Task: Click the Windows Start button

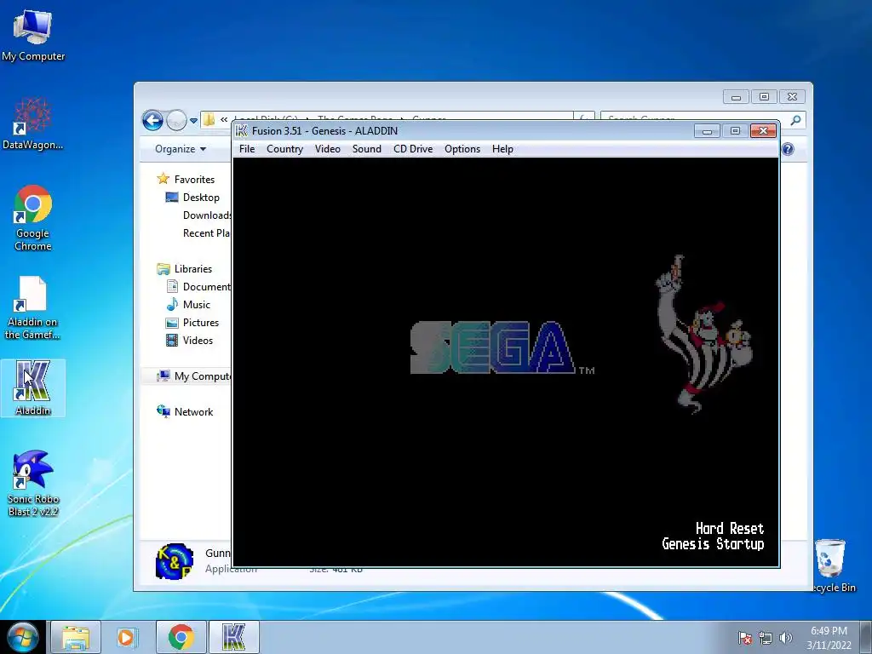Action: point(23,637)
